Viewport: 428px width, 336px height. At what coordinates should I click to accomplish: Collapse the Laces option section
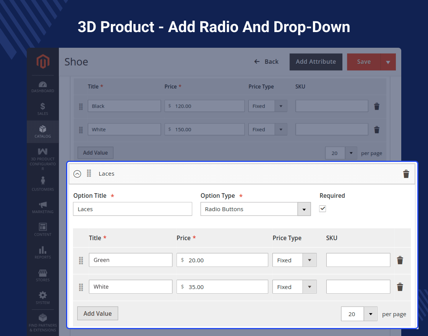[x=77, y=174]
